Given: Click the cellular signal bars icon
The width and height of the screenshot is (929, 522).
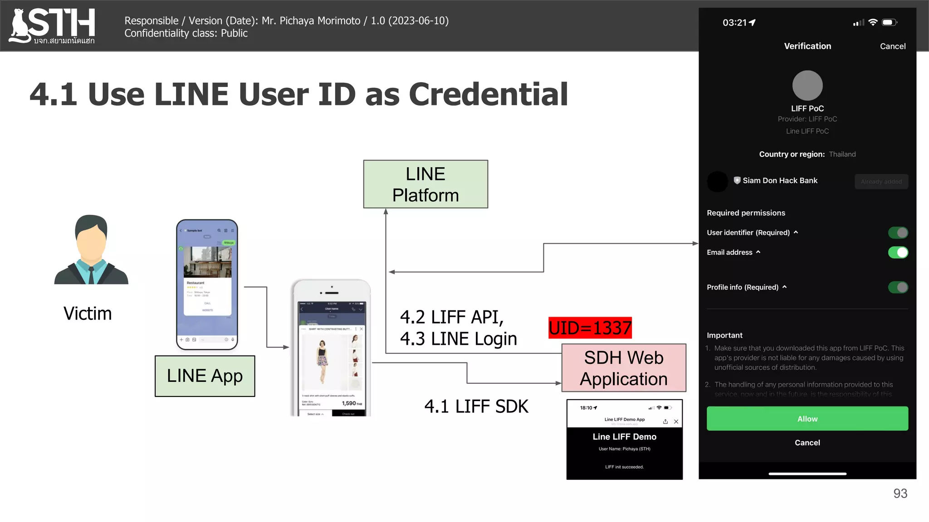Looking at the screenshot, I should click(858, 23).
